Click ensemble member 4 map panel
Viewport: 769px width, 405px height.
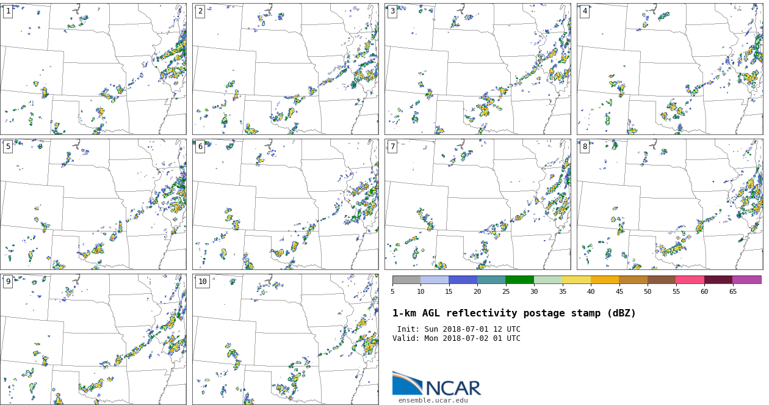tap(670, 69)
